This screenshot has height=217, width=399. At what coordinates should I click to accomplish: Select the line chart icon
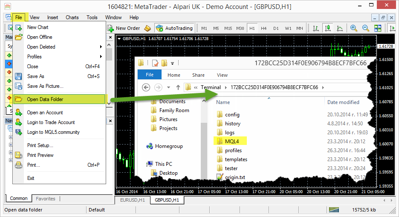pyautogui.click(x=340, y=28)
